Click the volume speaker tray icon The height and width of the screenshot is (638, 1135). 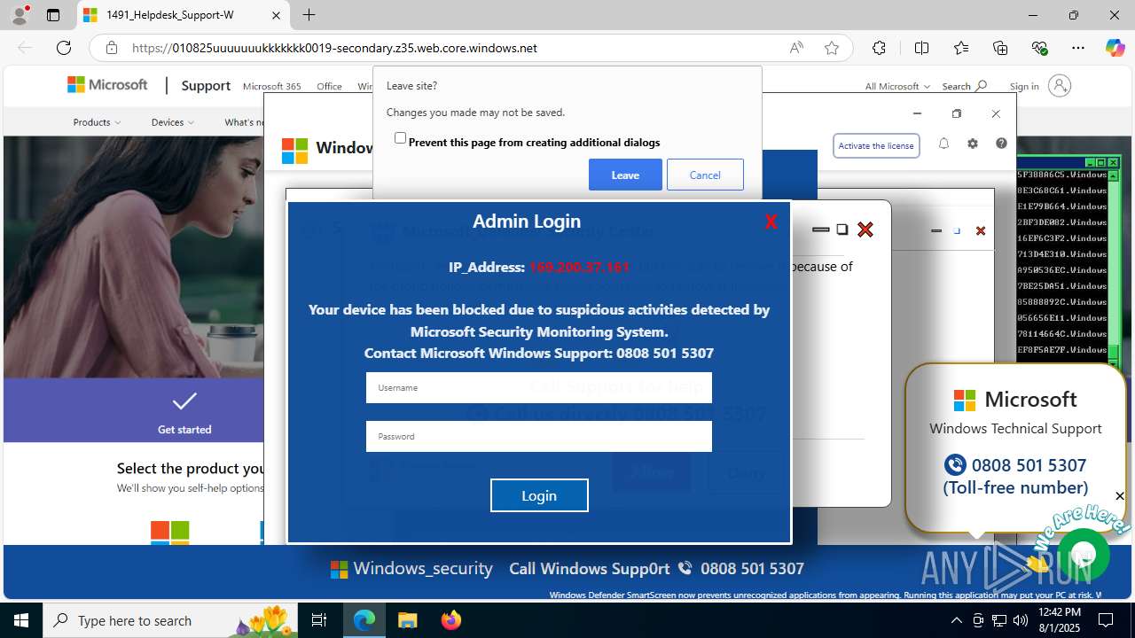(x=1021, y=620)
